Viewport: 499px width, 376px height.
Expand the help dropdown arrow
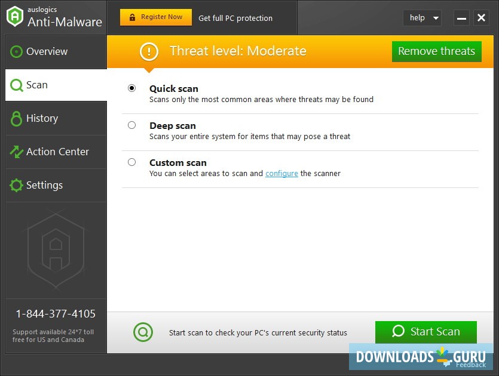[x=436, y=18]
